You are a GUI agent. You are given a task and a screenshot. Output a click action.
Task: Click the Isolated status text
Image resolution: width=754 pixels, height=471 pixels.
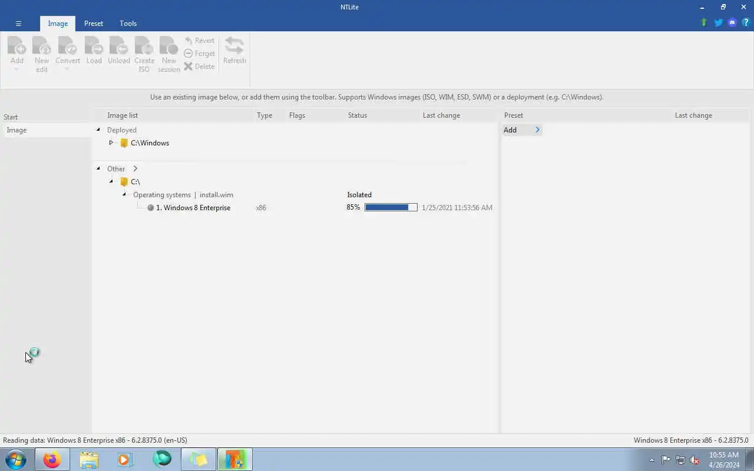[359, 195]
